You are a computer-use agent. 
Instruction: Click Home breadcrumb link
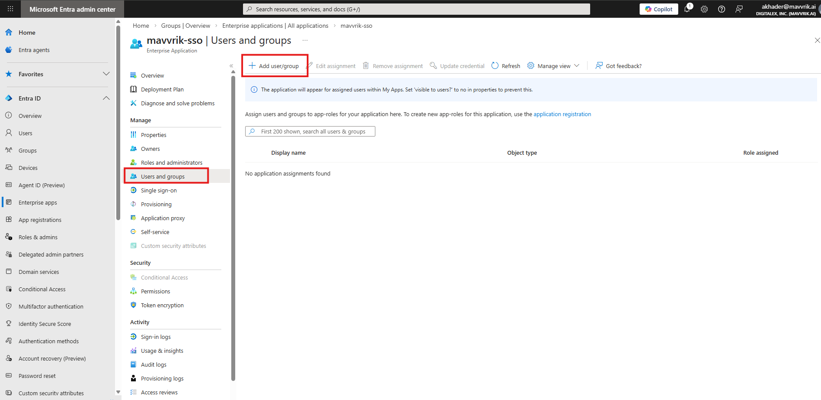tap(141, 26)
